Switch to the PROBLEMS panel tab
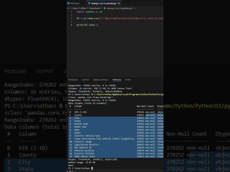The height and width of the screenshot is (172, 230). (x=73, y=80)
